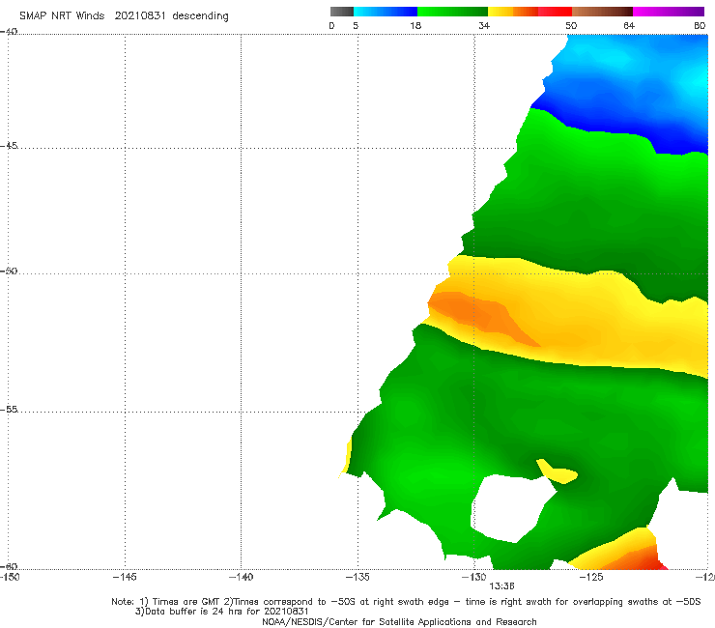Click the '50' color scale label

571,26
